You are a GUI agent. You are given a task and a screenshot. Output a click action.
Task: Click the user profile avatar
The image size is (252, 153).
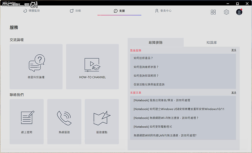point(239,12)
